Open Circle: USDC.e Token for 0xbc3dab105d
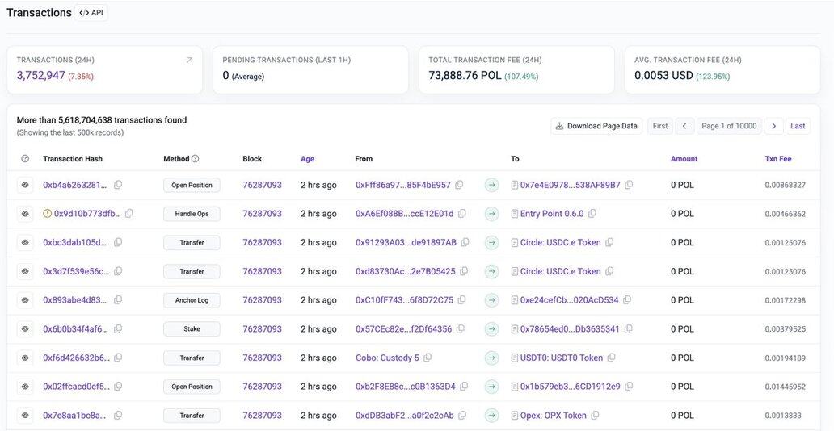 (561, 242)
